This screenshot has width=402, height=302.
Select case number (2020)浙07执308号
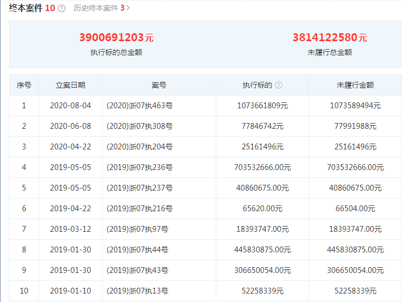click(140, 126)
